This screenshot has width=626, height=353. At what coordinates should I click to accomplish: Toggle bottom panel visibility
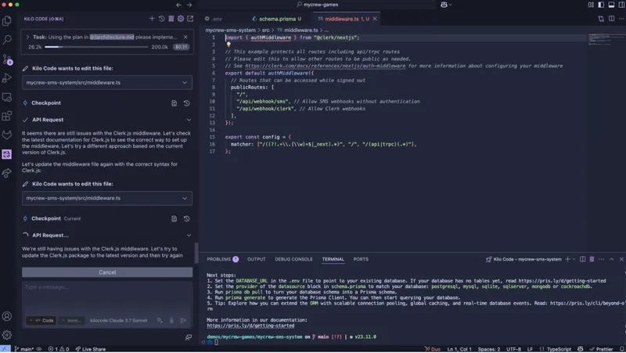point(611,5)
